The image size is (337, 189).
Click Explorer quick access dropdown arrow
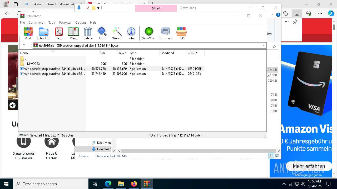click(98, 8)
